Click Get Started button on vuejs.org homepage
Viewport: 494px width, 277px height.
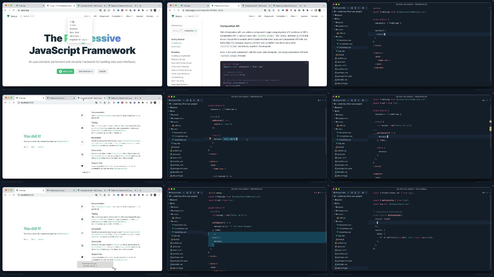(86, 71)
